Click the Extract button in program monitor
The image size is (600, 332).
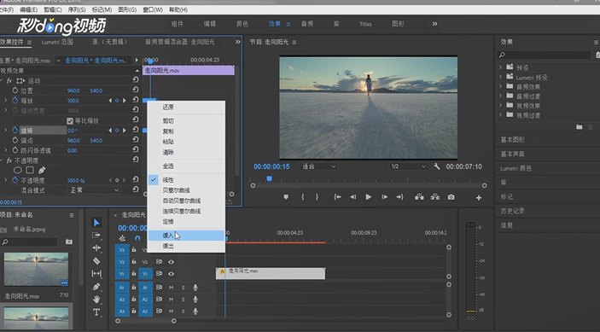click(435, 197)
